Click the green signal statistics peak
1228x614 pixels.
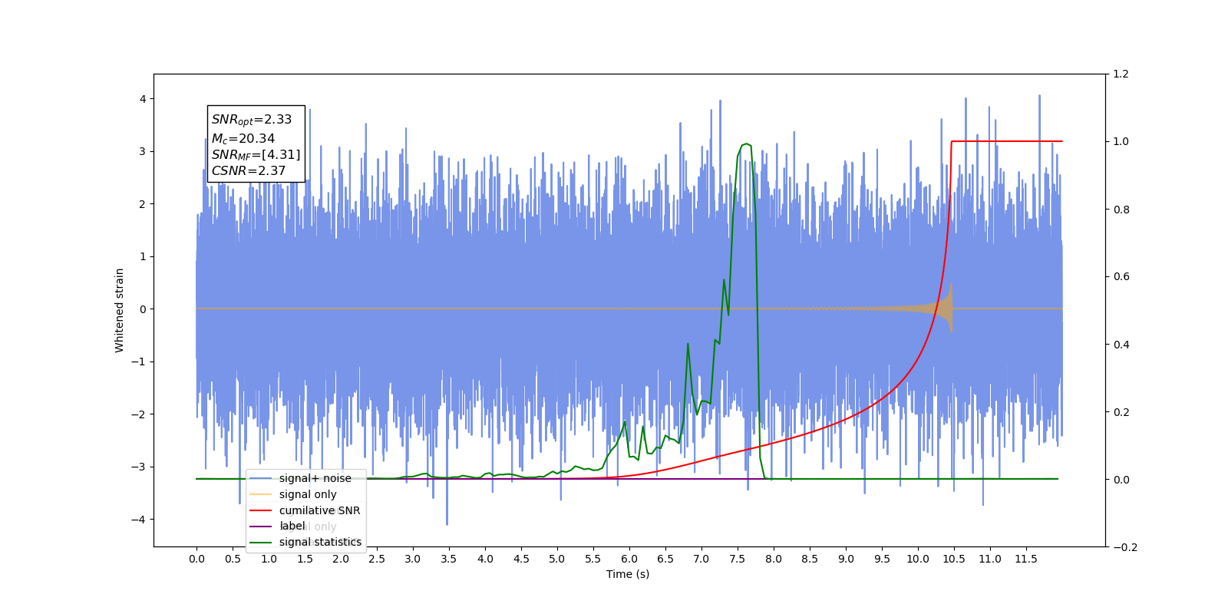745,144
